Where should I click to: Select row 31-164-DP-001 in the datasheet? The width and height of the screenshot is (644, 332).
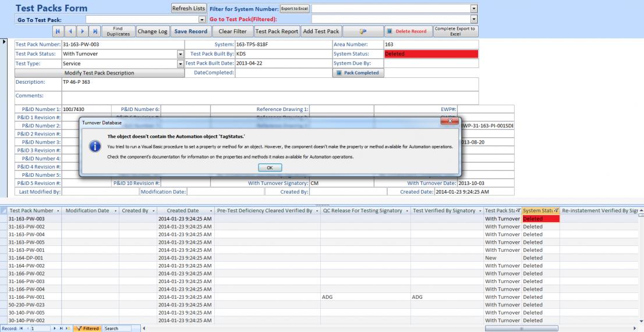(3, 258)
